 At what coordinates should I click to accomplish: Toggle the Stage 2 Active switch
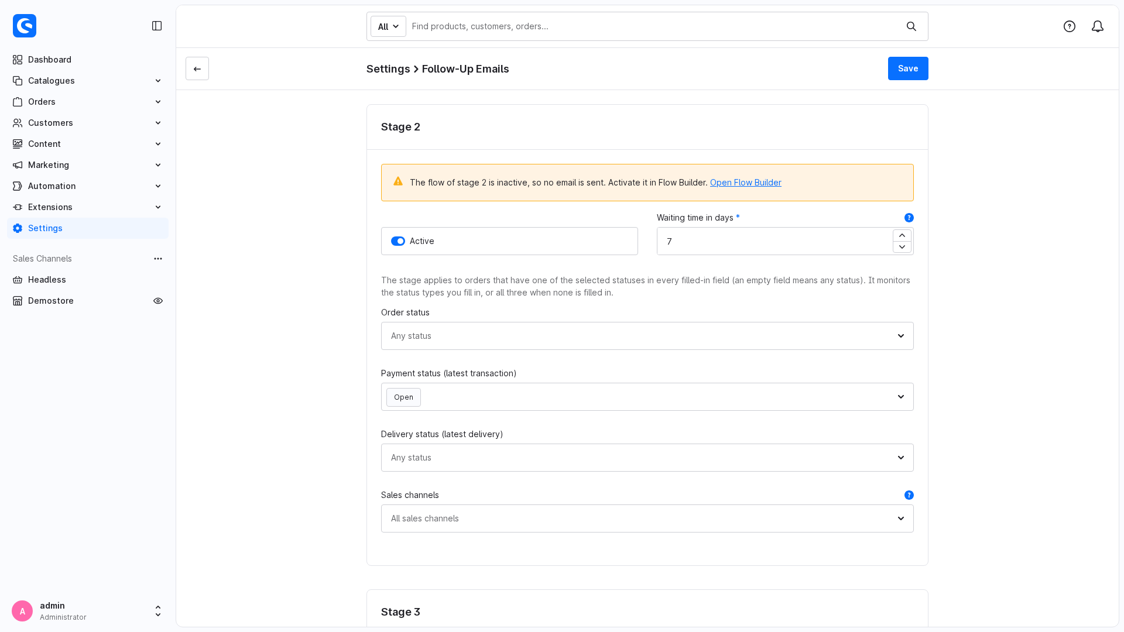(398, 241)
